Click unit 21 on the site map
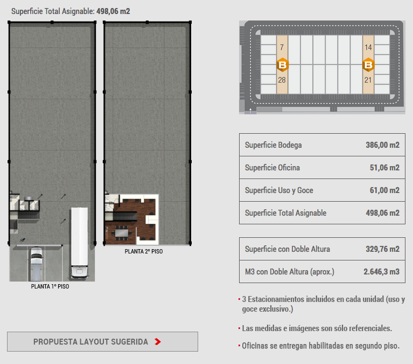Image resolution: width=413 pixels, height=364 pixels. (x=368, y=80)
